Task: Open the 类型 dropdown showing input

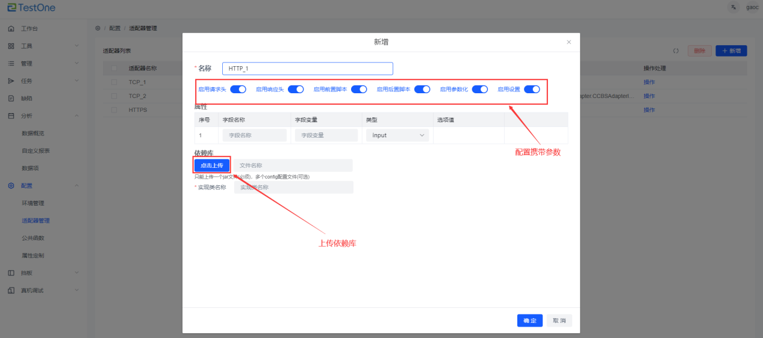Action: coord(397,135)
